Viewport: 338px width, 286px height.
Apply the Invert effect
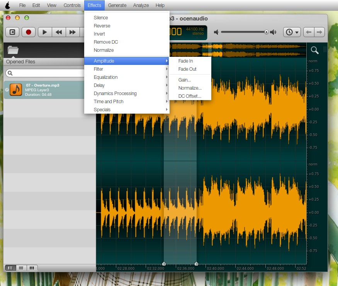(127, 34)
